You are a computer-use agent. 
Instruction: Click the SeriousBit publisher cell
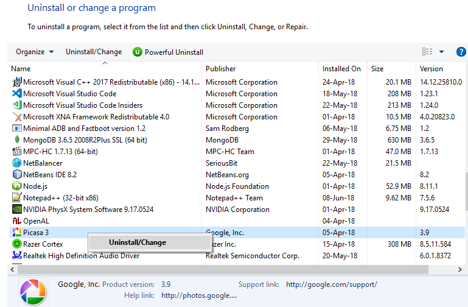pyautogui.click(x=222, y=163)
